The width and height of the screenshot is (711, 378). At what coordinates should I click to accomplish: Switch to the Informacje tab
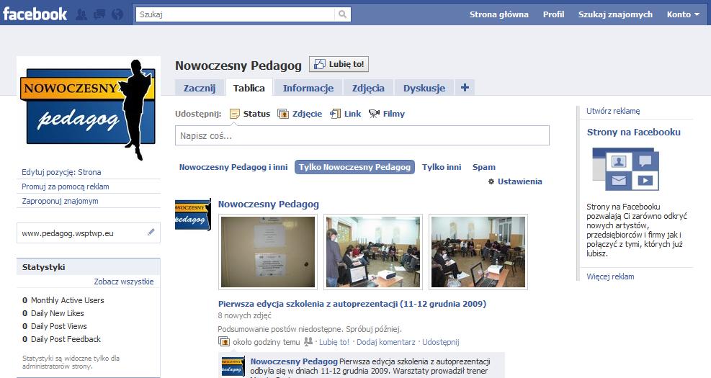pyautogui.click(x=308, y=89)
